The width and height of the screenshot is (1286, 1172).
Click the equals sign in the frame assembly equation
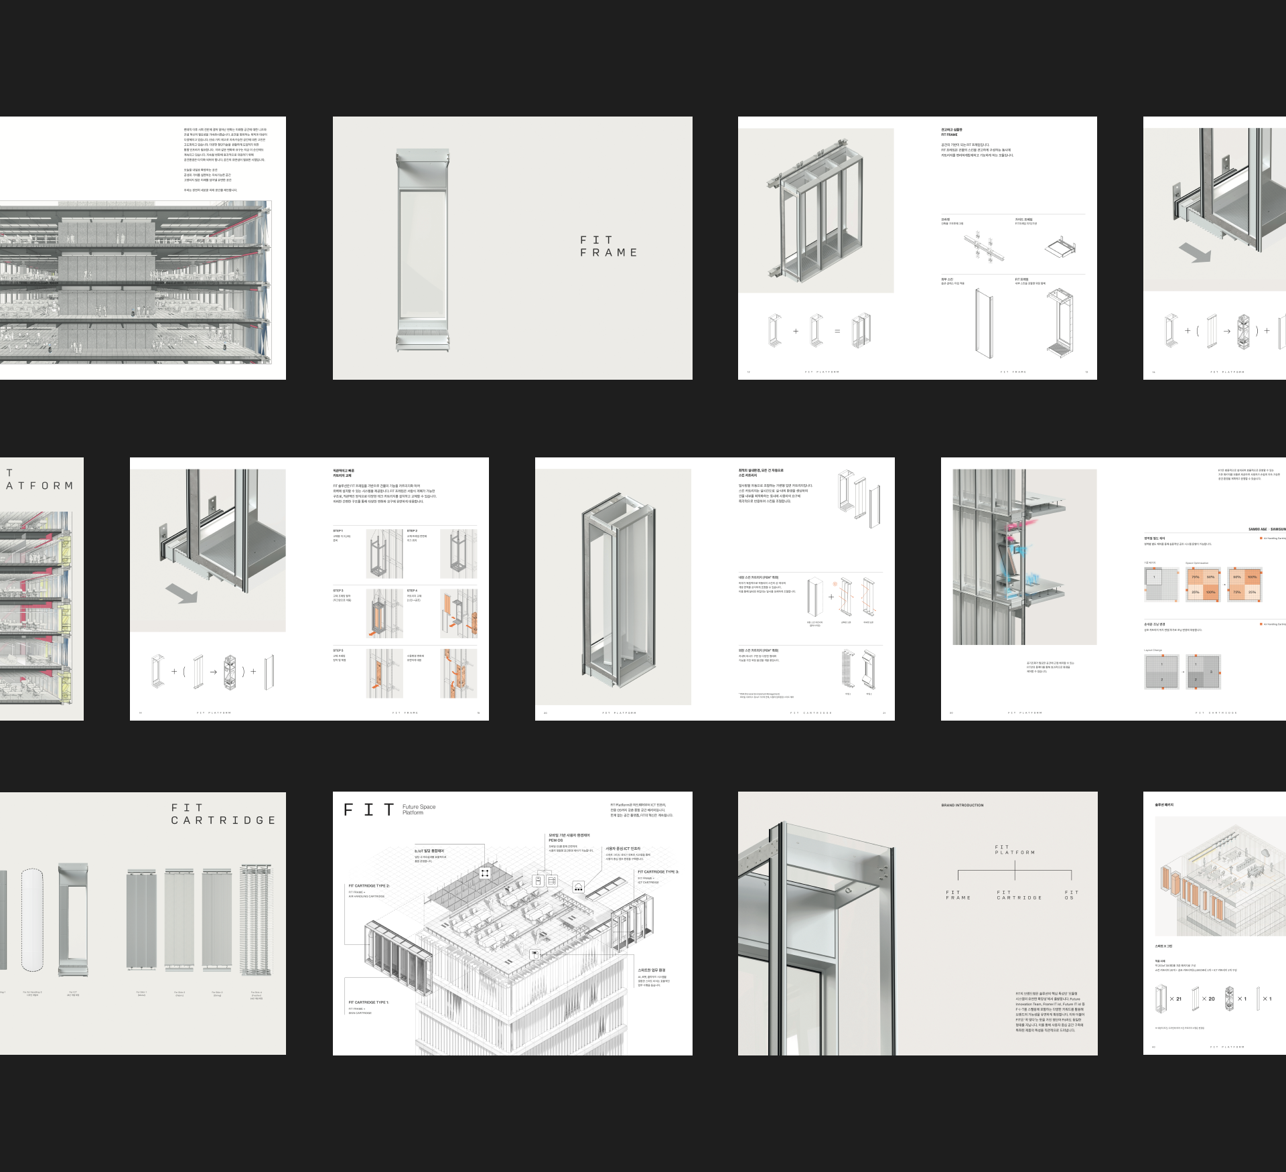(x=837, y=331)
